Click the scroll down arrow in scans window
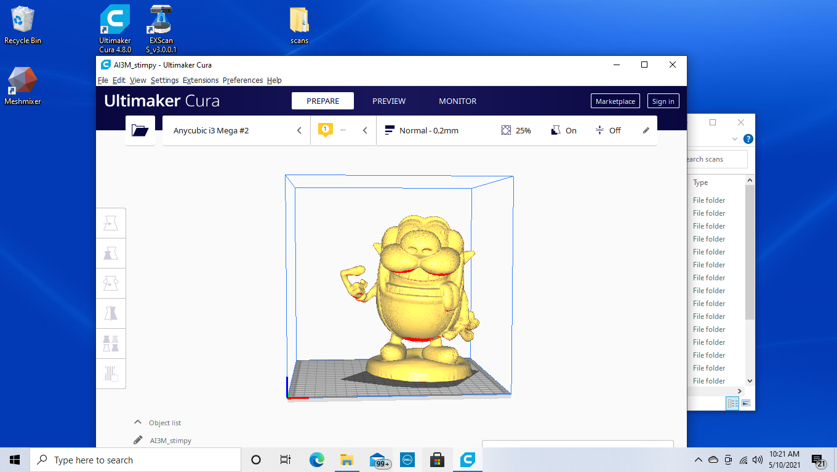The width and height of the screenshot is (837, 472). click(750, 381)
